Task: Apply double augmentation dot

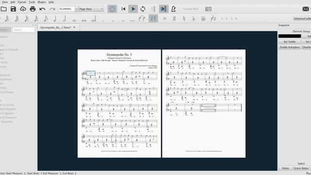Action: (113, 20)
